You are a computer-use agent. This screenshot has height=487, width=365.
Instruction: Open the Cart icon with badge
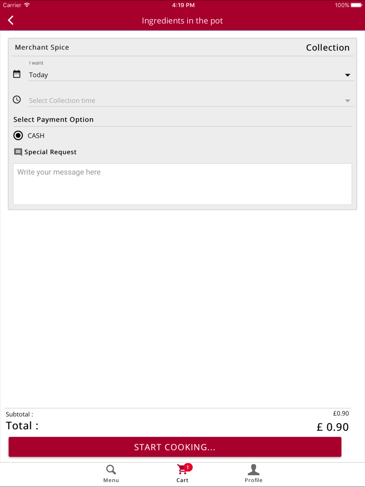(182, 469)
